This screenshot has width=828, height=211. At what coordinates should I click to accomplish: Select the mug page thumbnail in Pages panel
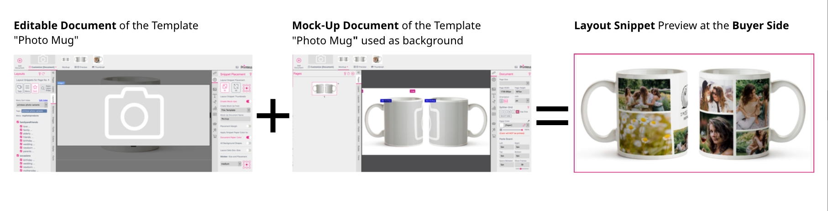click(x=325, y=89)
